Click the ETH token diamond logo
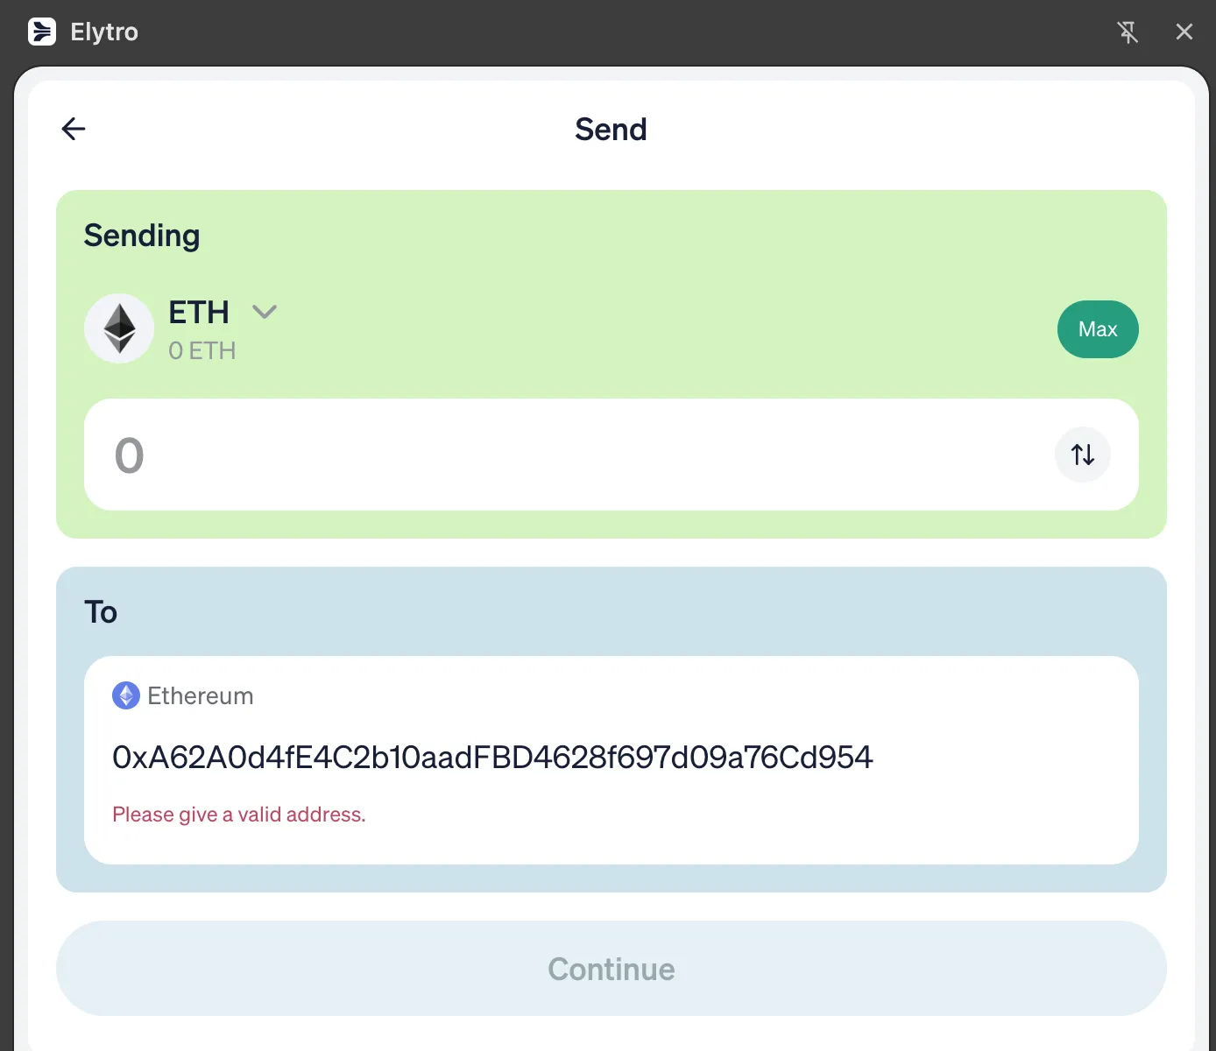This screenshot has width=1216, height=1051. click(x=119, y=328)
